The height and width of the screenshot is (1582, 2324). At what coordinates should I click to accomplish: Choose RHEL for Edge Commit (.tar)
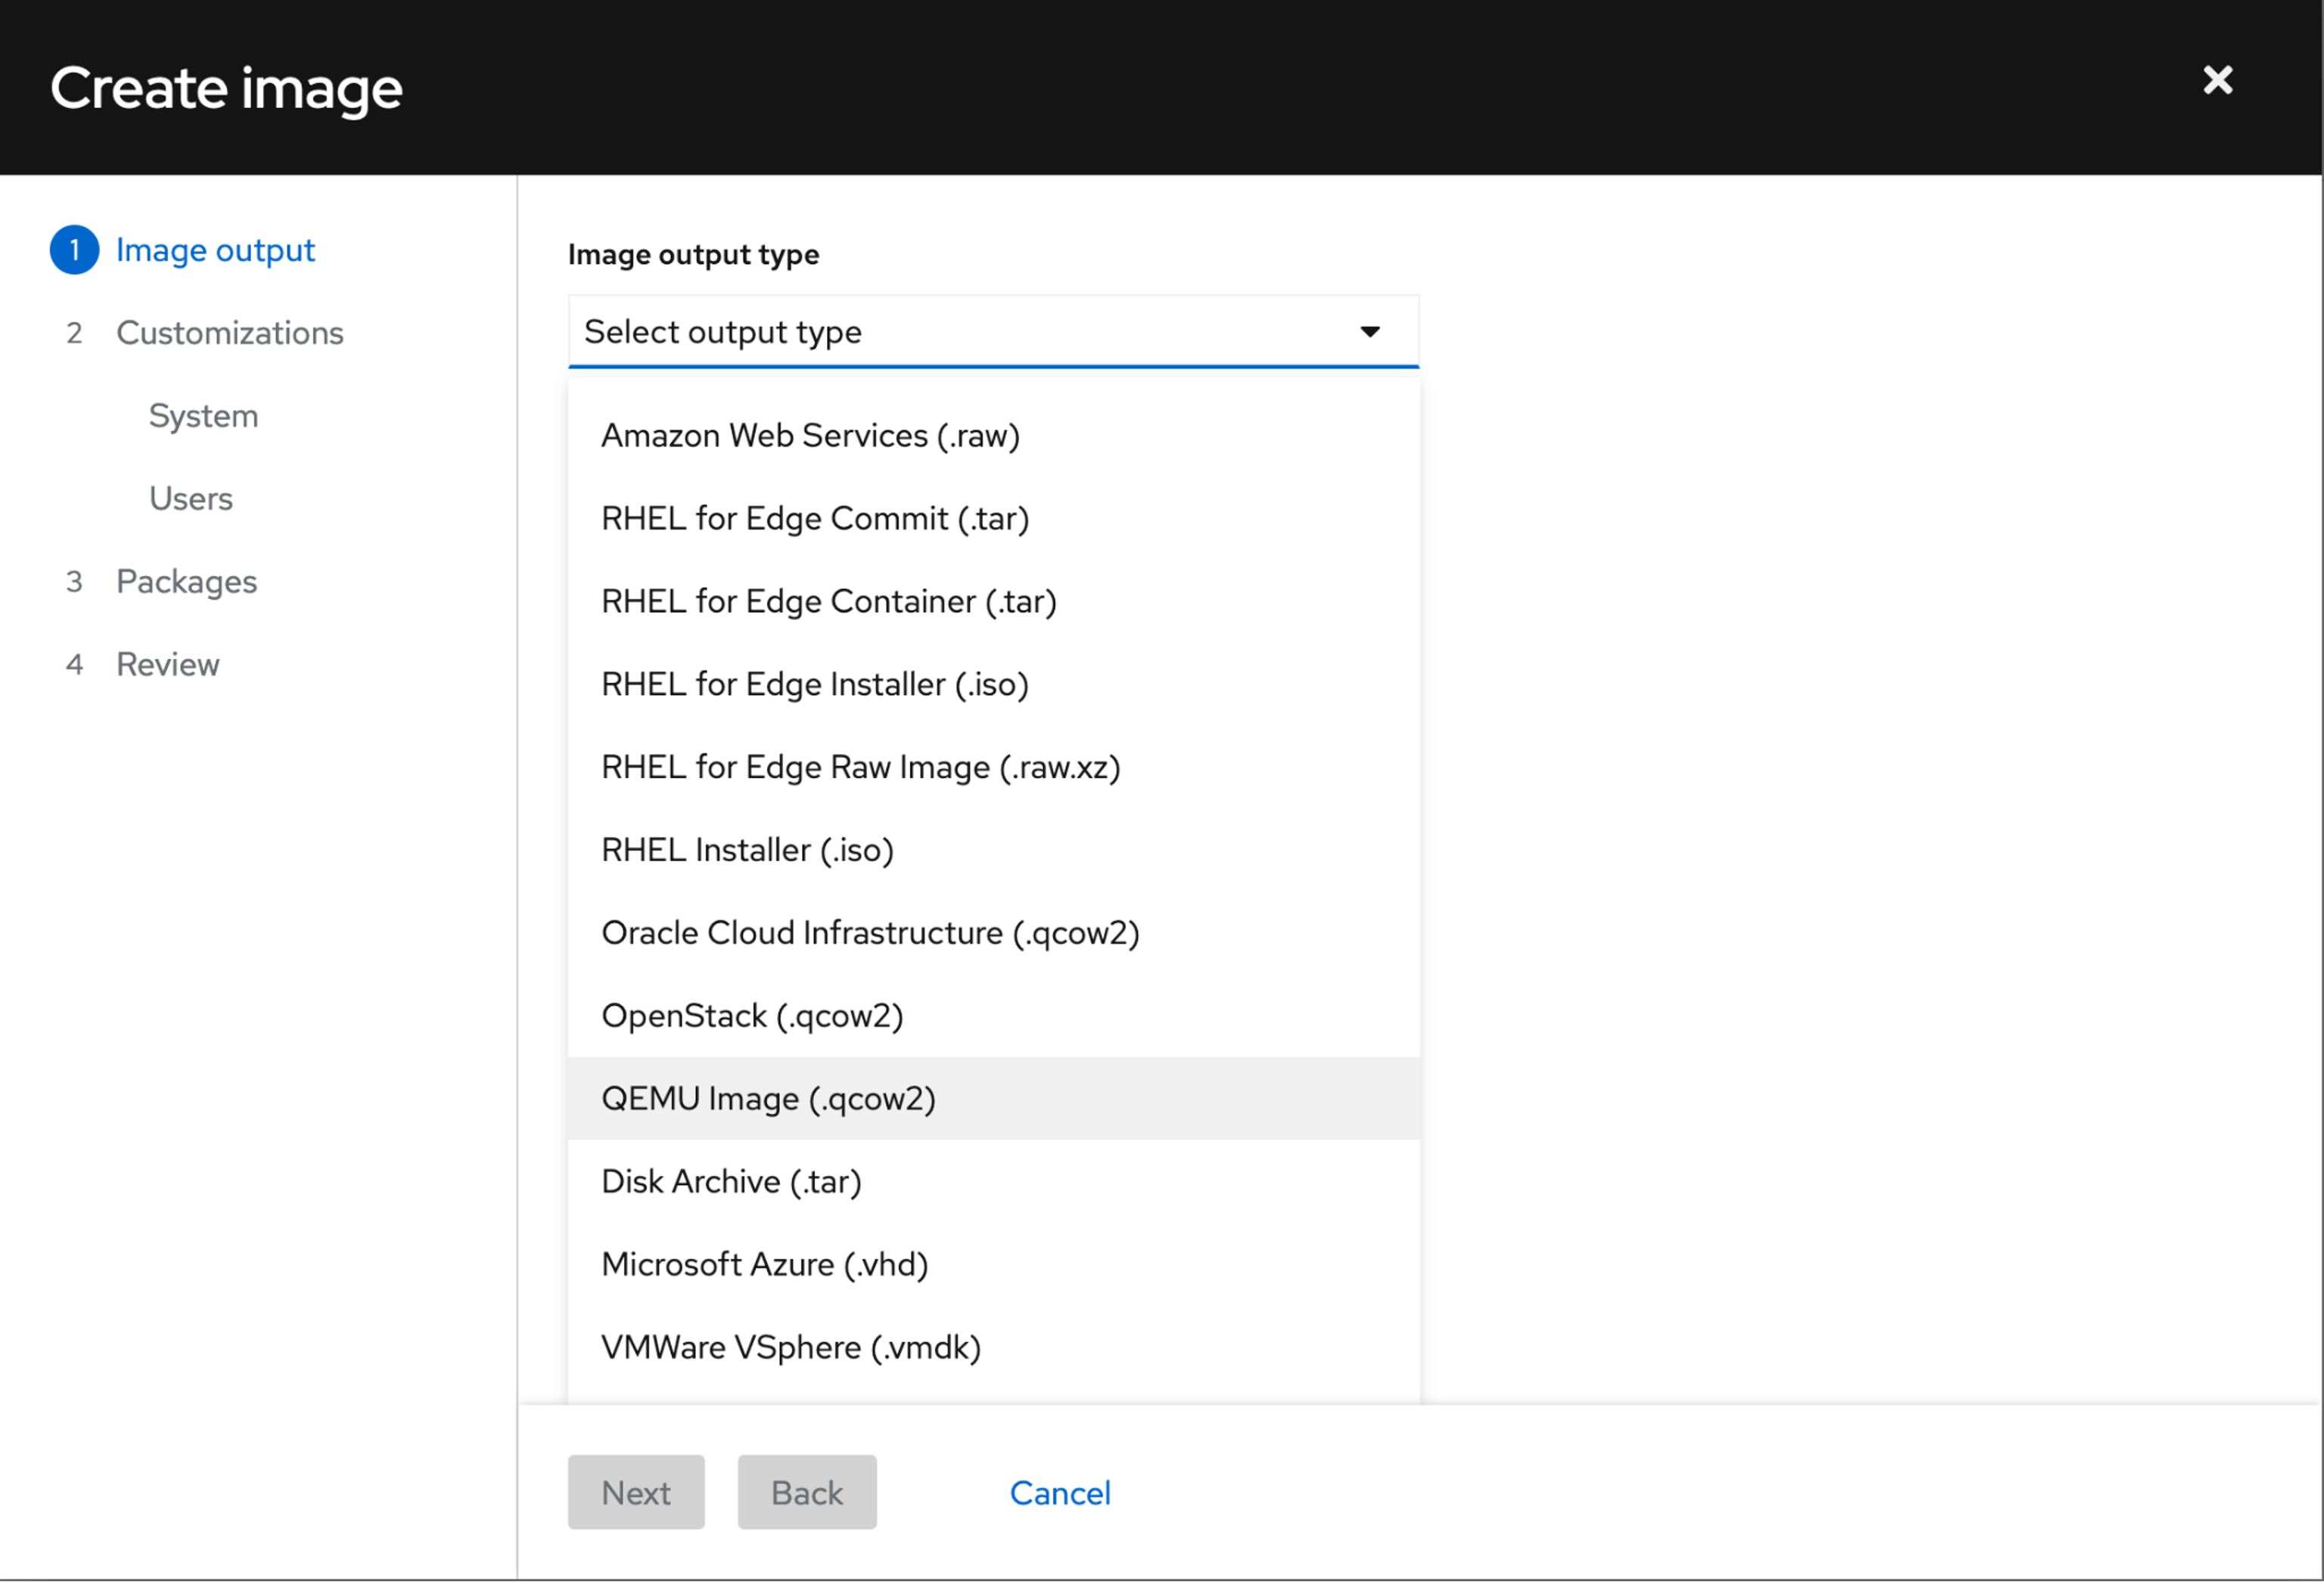click(x=814, y=518)
